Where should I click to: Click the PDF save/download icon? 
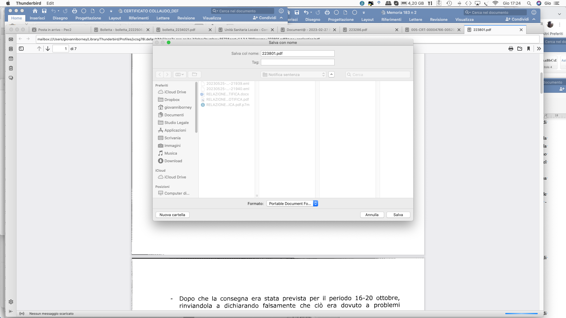click(x=520, y=49)
